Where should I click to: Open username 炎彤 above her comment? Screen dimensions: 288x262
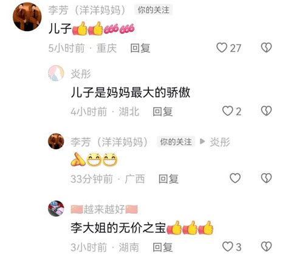(81, 74)
